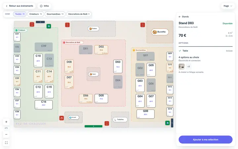Screen dimensions: 238x149
Task: Select the Créateurs zone filter
Action: click(35, 14)
